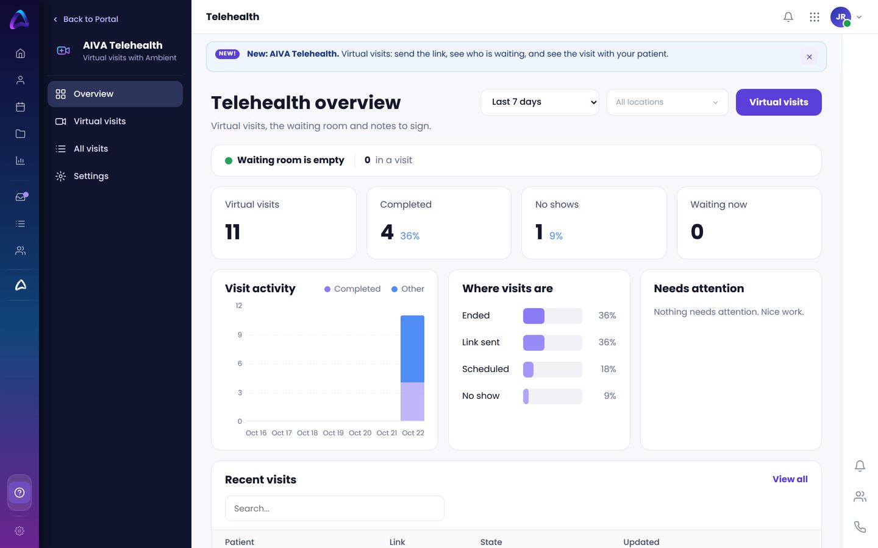Click the Patient column header
This screenshot has height=548, width=878.
[240, 542]
